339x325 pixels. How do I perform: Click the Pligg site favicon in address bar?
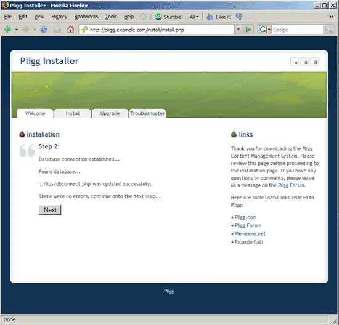click(x=84, y=30)
